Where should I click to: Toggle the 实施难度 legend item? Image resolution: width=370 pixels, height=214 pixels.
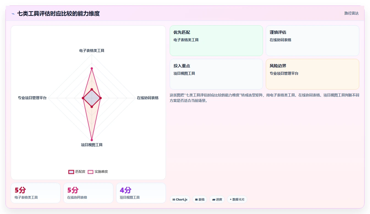(98, 172)
